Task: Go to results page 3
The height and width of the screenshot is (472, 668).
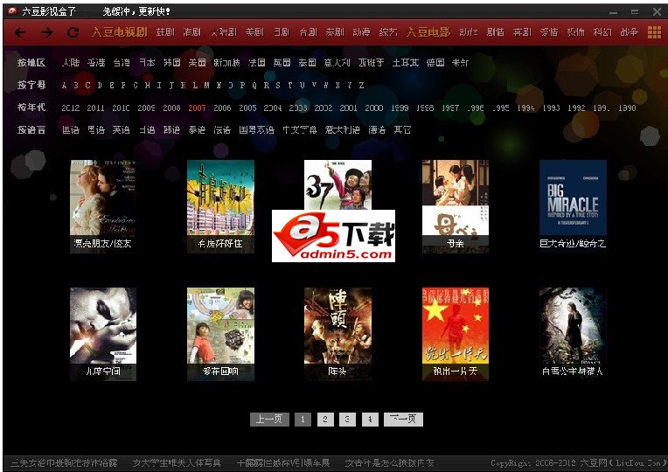Action: tap(348, 420)
